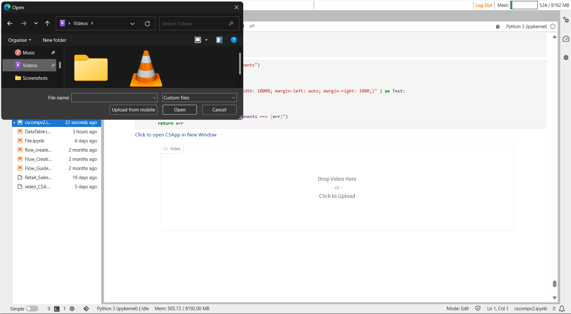This screenshot has height=314, width=571.
Task: Cancel the Open dialog
Action: (219, 110)
